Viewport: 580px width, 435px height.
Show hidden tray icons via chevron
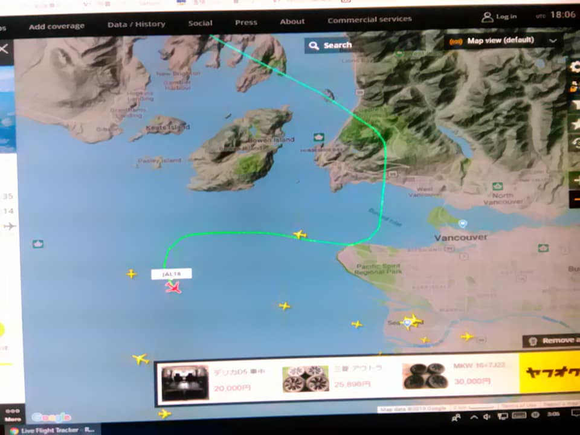474,417
